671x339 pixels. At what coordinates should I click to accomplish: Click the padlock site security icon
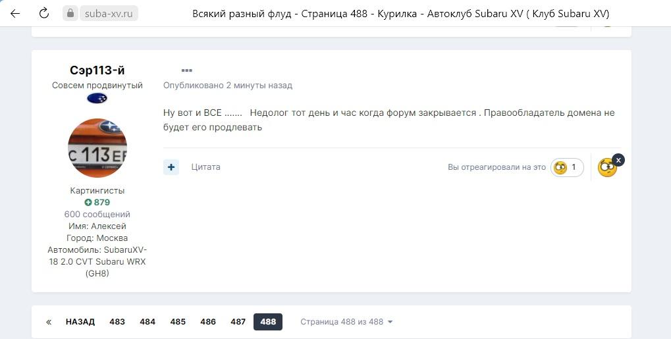click(70, 13)
